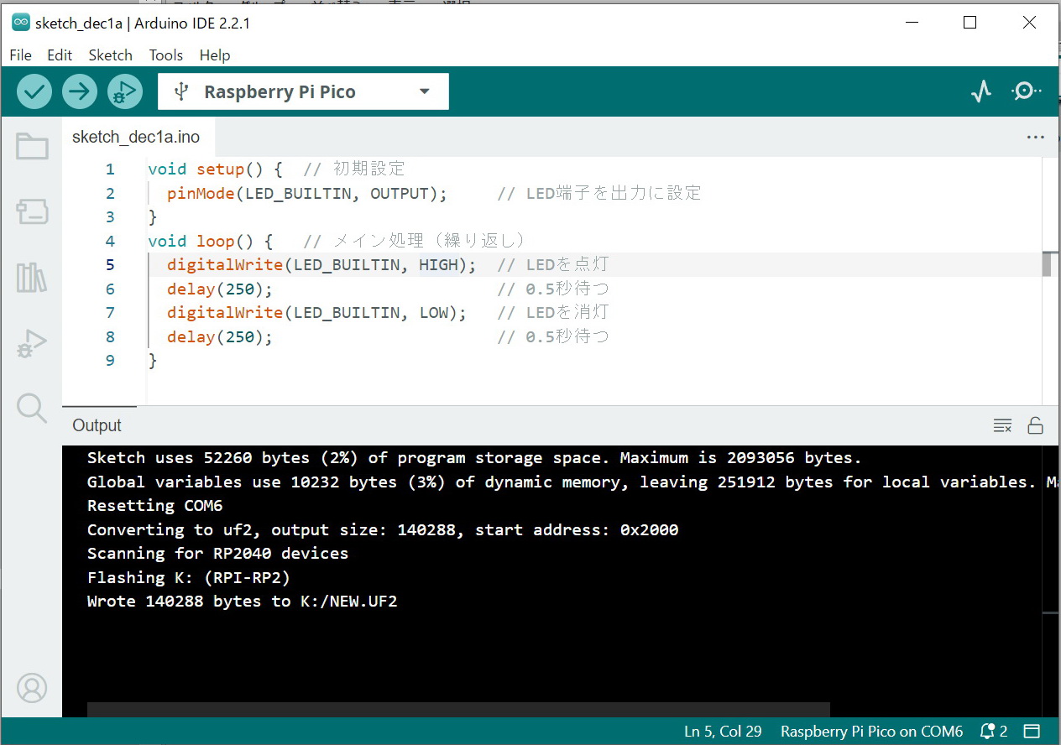Click the 'LEDを点灯' comment
The height and width of the screenshot is (745, 1061).
pyautogui.click(x=552, y=265)
